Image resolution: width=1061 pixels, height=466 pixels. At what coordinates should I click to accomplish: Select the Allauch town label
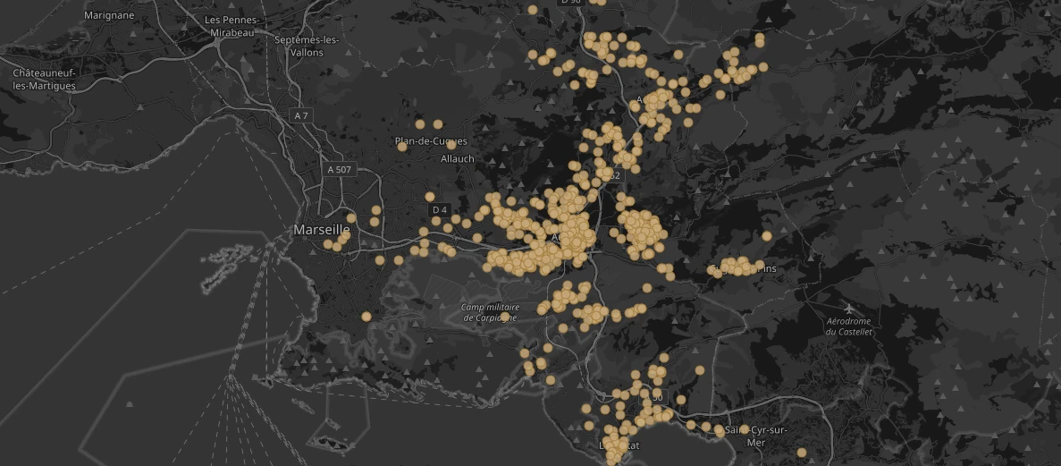point(458,158)
